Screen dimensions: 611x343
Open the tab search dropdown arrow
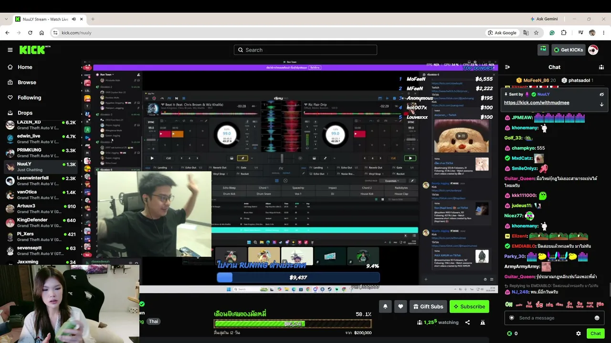[x=6, y=19]
